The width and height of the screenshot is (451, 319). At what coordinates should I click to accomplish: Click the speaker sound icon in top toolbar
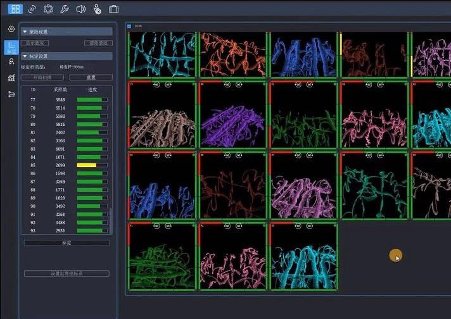pos(80,9)
